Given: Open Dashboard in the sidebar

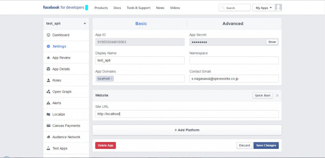Looking at the screenshot, I should (66, 35).
